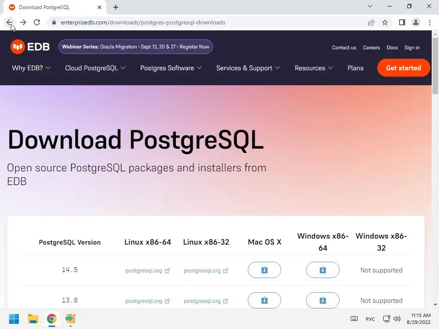Open Contact us link
Image resolution: width=439 pixels, height=329 pixels.
[x=344, y=48]
